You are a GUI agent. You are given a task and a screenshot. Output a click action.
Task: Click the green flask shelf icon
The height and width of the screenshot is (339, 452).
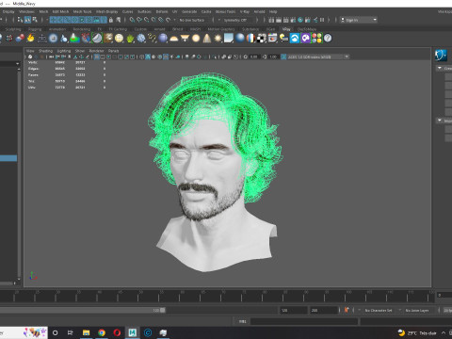[74, 39]
